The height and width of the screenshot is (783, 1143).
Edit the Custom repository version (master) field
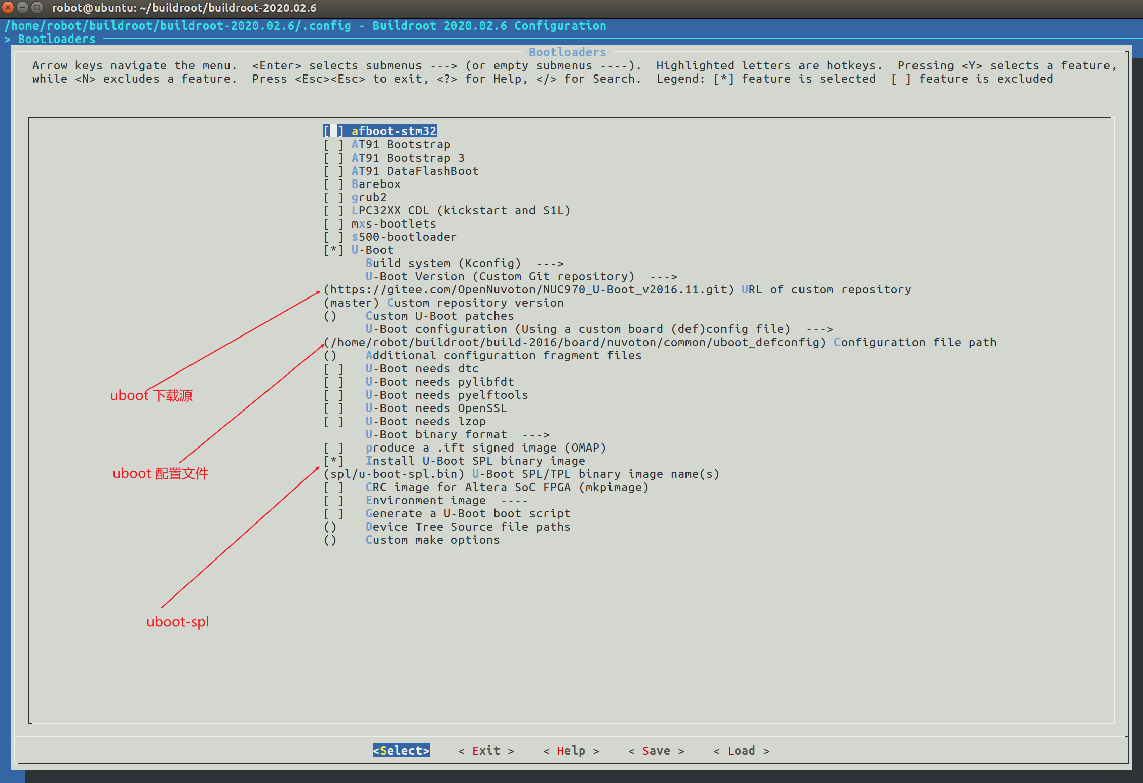pos(443,303)
